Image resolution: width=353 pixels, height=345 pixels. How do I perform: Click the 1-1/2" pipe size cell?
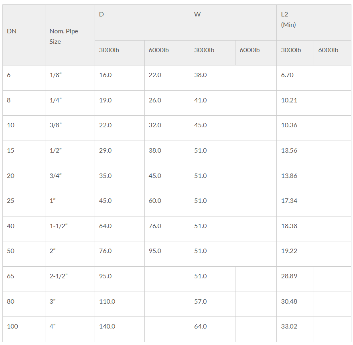[59, 226]
